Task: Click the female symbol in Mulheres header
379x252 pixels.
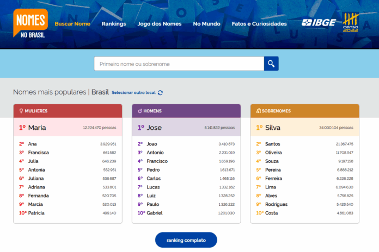Action: click(x=21, y=111)
